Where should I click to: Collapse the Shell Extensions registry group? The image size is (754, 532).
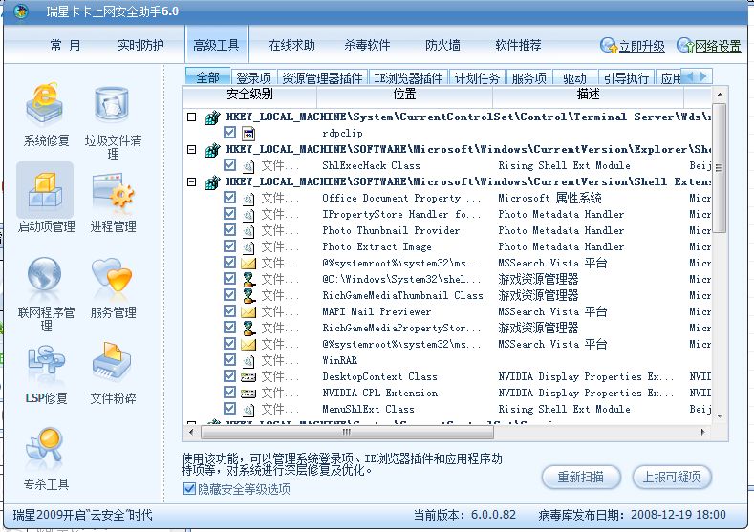click(x=192, y=182)
